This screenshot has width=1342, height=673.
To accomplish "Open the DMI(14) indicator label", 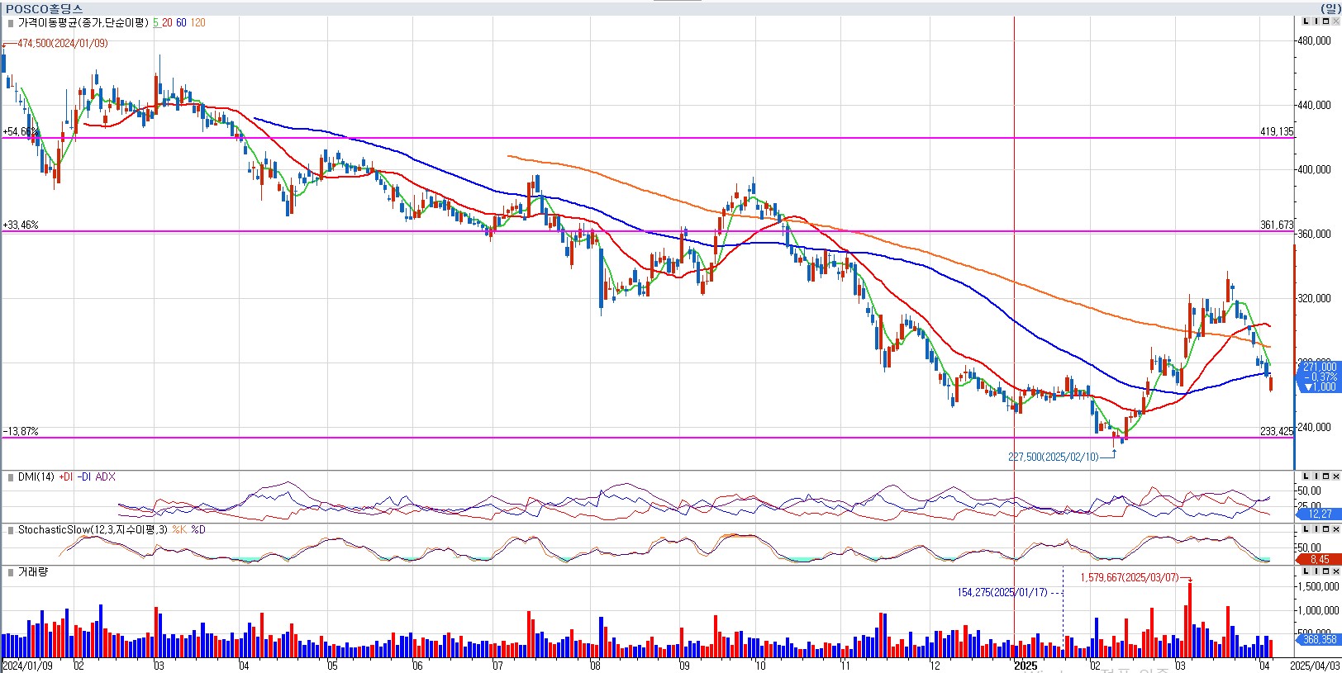I will click(x=36, y=477).
